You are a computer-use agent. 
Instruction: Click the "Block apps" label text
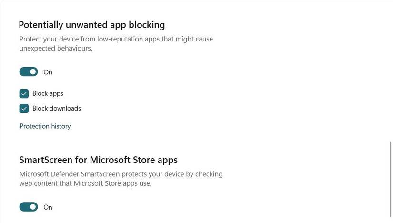pos(48,93)
